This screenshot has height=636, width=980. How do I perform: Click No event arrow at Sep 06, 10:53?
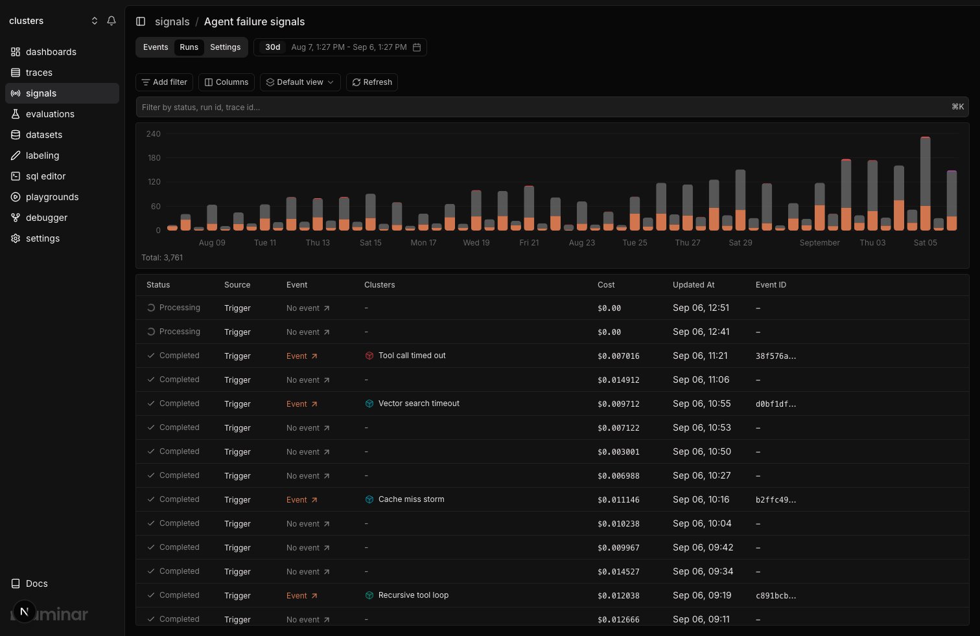(x=327, y=428)
